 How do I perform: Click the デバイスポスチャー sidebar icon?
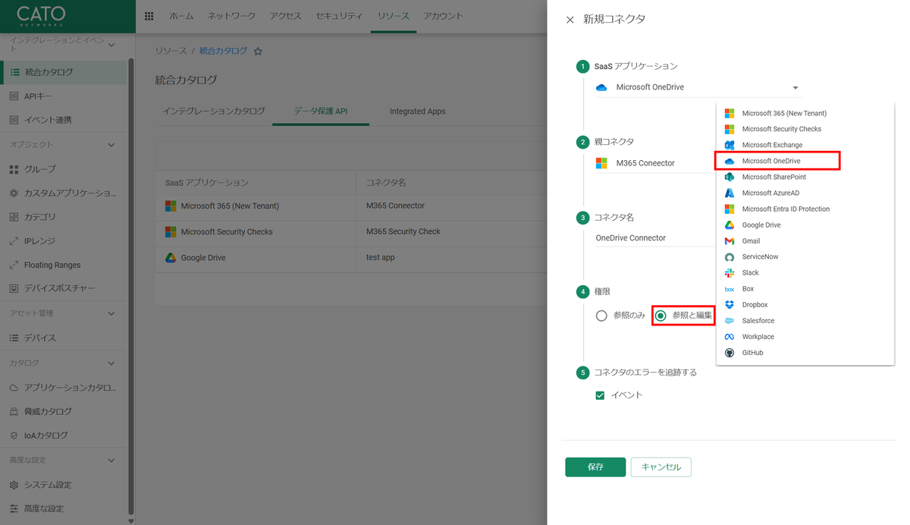14,288
